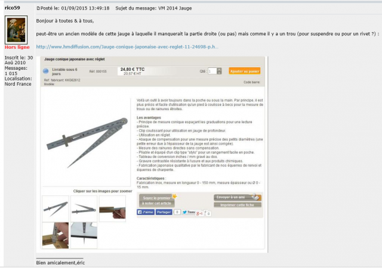Open the hmdiffusion.com Jauge conique link

pos(127,46)
